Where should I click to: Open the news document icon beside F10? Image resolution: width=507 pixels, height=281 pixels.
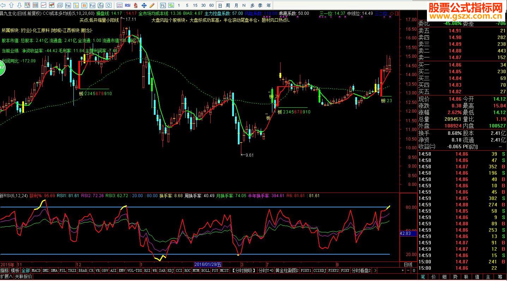point(60,5)
